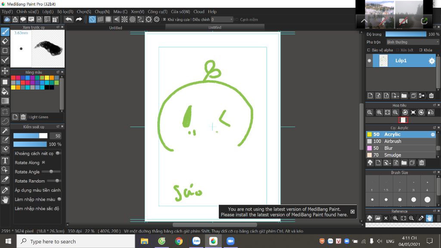Select the Airbrush brush

(401, 141)
